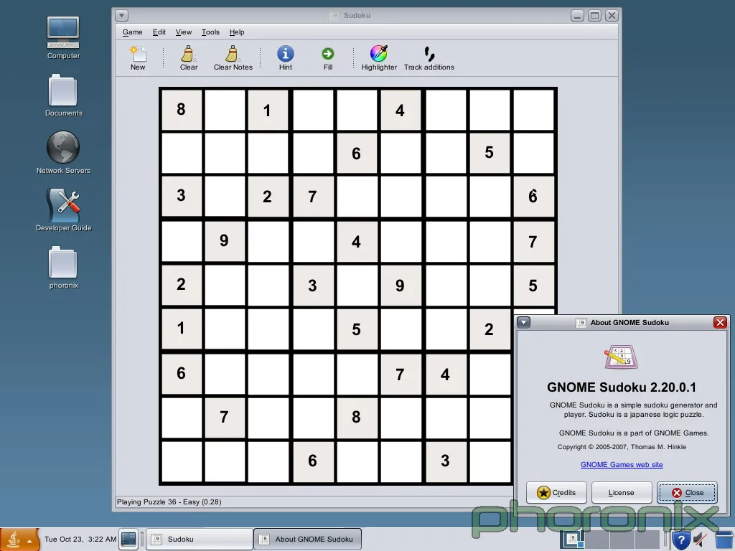Click the Clear broom icon in the toolbar
This screenshot has height=551, width=735.
[x=189, y=54]
